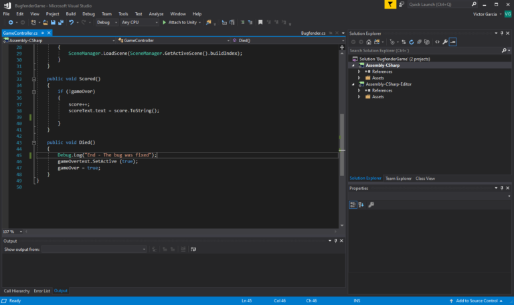Save the current file with disk icon
The width and height of the screenshot is (514, 305).
pyautogui.click(x=53, y=22)
